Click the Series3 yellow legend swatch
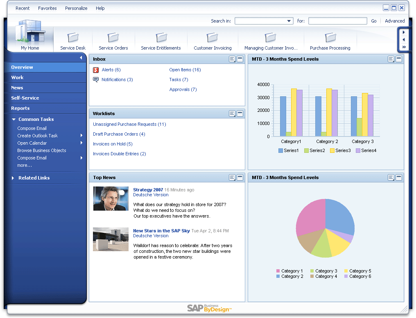The width and height of the screenshot is (416, 318). [332, 150]
